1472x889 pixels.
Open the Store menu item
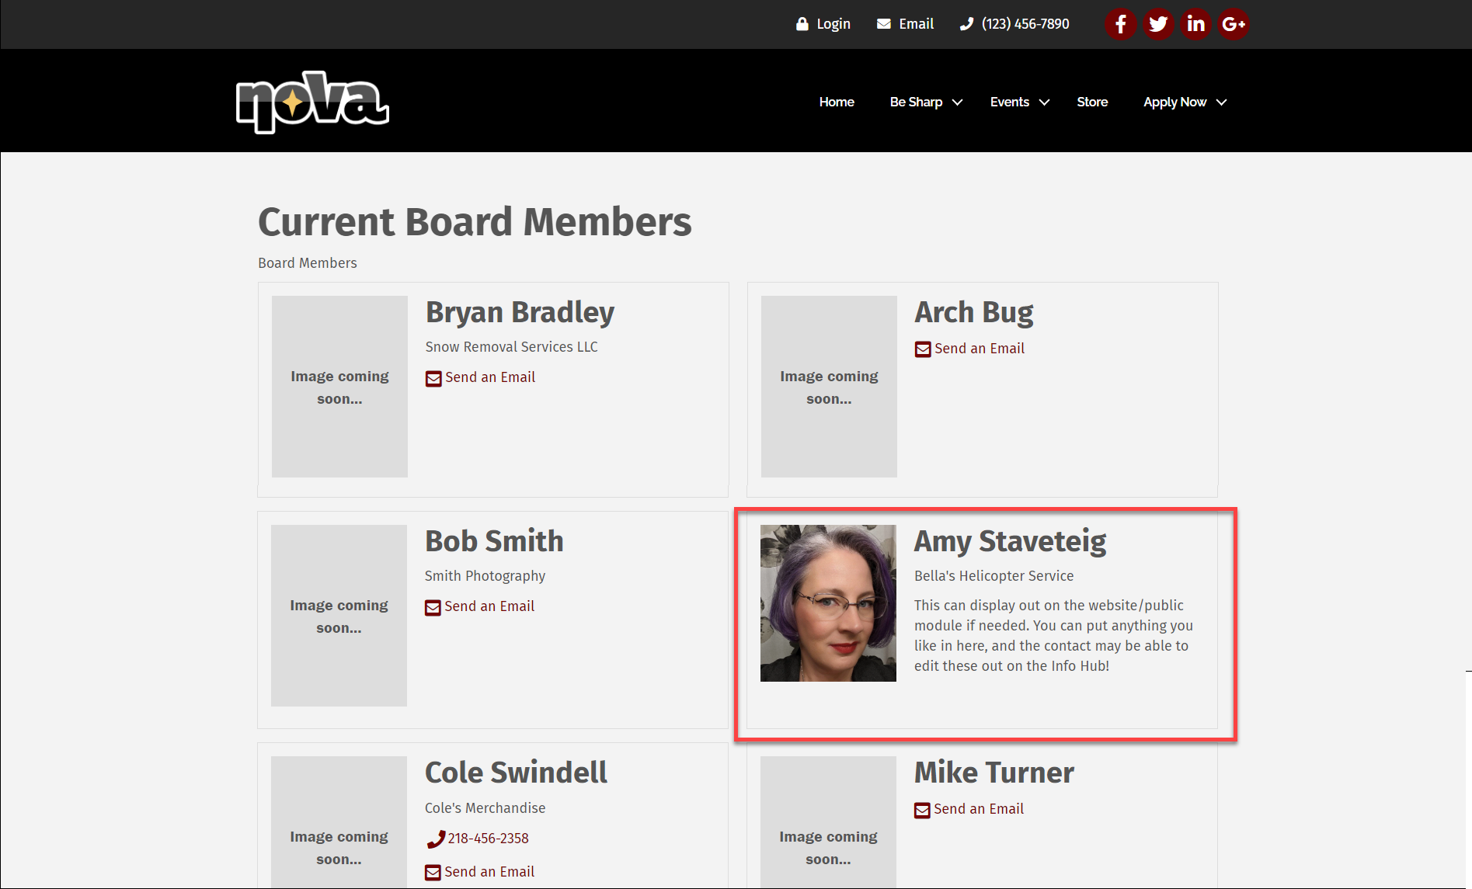coord(1092,102)
